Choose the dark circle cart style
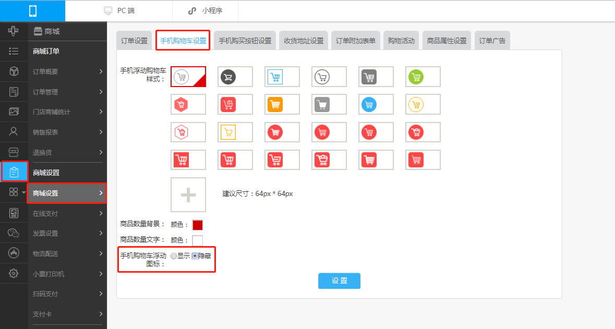The image size is (615, 329). [235, 77]
